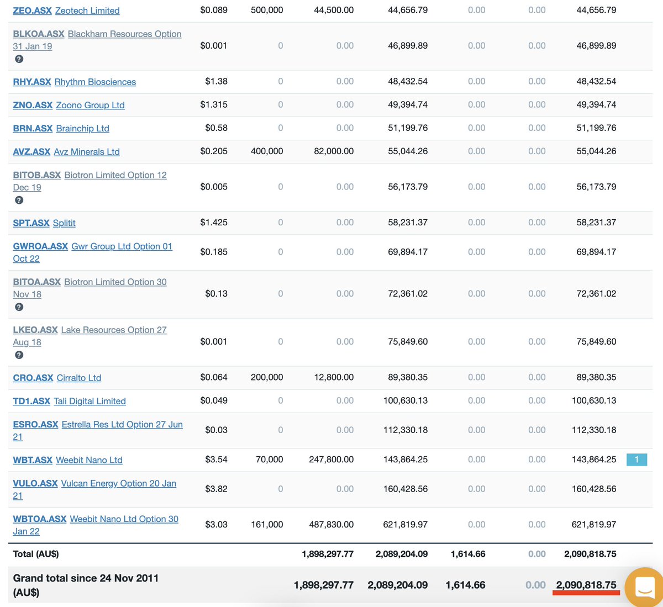Open LKEO.ASX Lake Resources Option link

click(x=90, y=336)
